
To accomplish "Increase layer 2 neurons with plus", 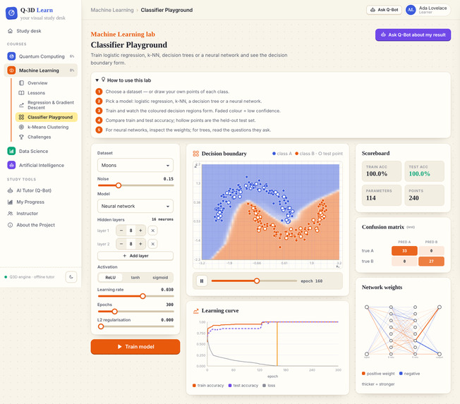I will [140, 244].
